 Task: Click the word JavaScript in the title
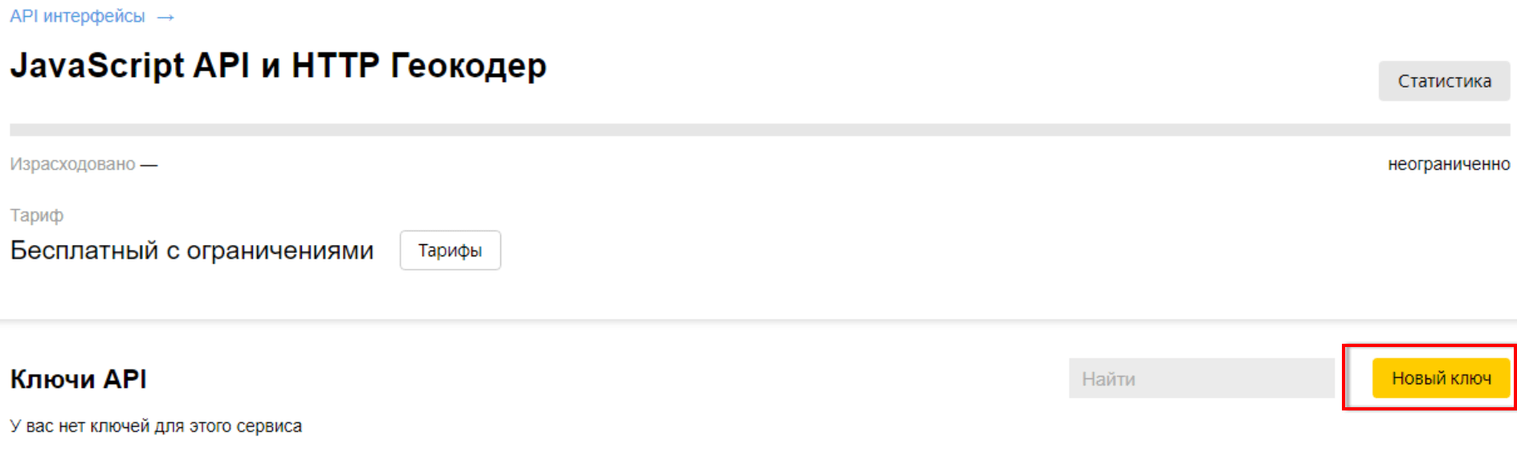[x=96, y=66]
